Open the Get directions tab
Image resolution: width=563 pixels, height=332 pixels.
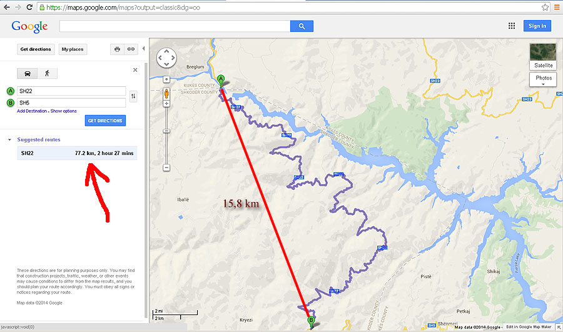coord(36,49)
